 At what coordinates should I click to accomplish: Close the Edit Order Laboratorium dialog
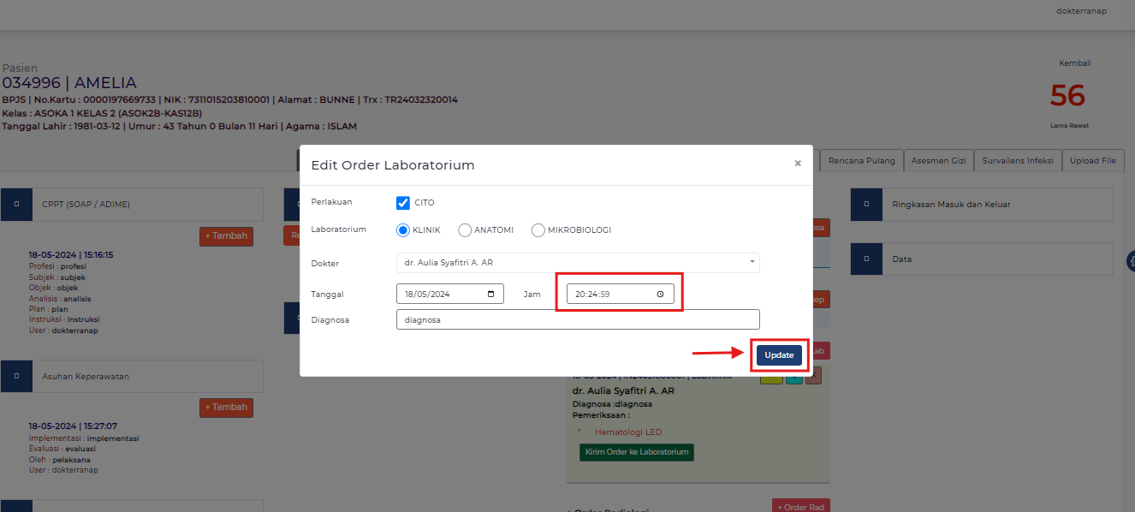pos(798,164)
